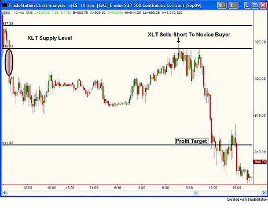Click the 915.00 price axis label

260,115
